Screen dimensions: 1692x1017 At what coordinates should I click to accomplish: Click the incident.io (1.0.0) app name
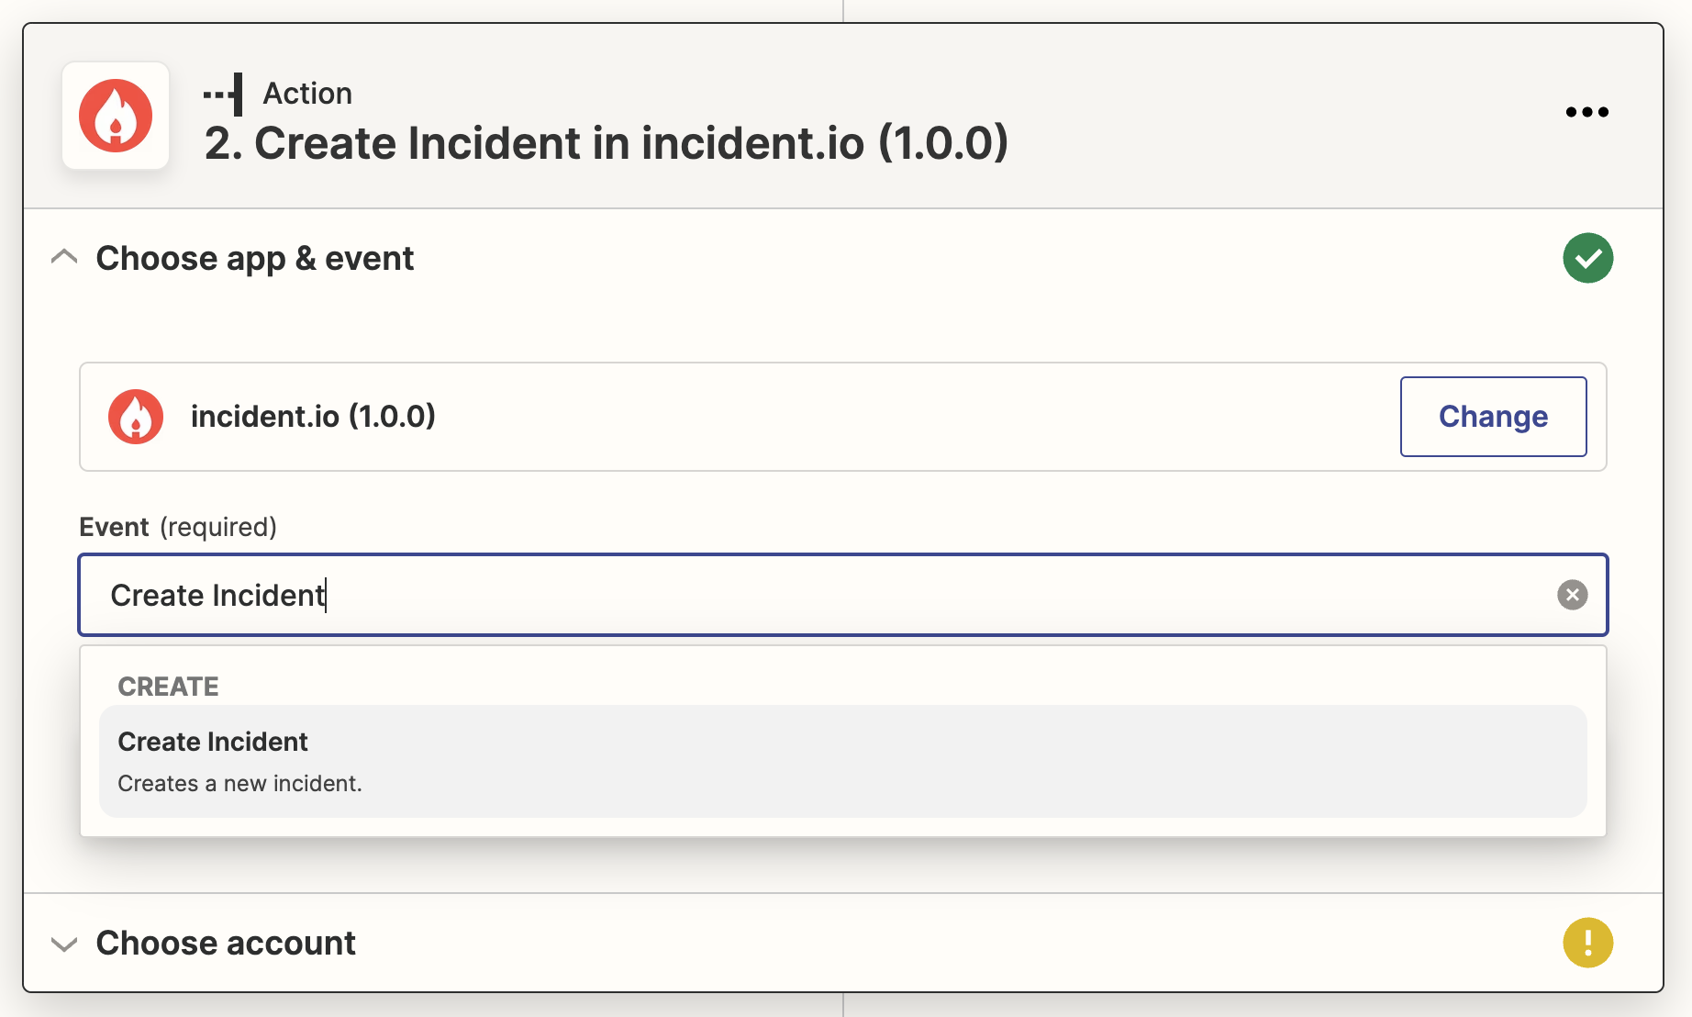[313, 417]
